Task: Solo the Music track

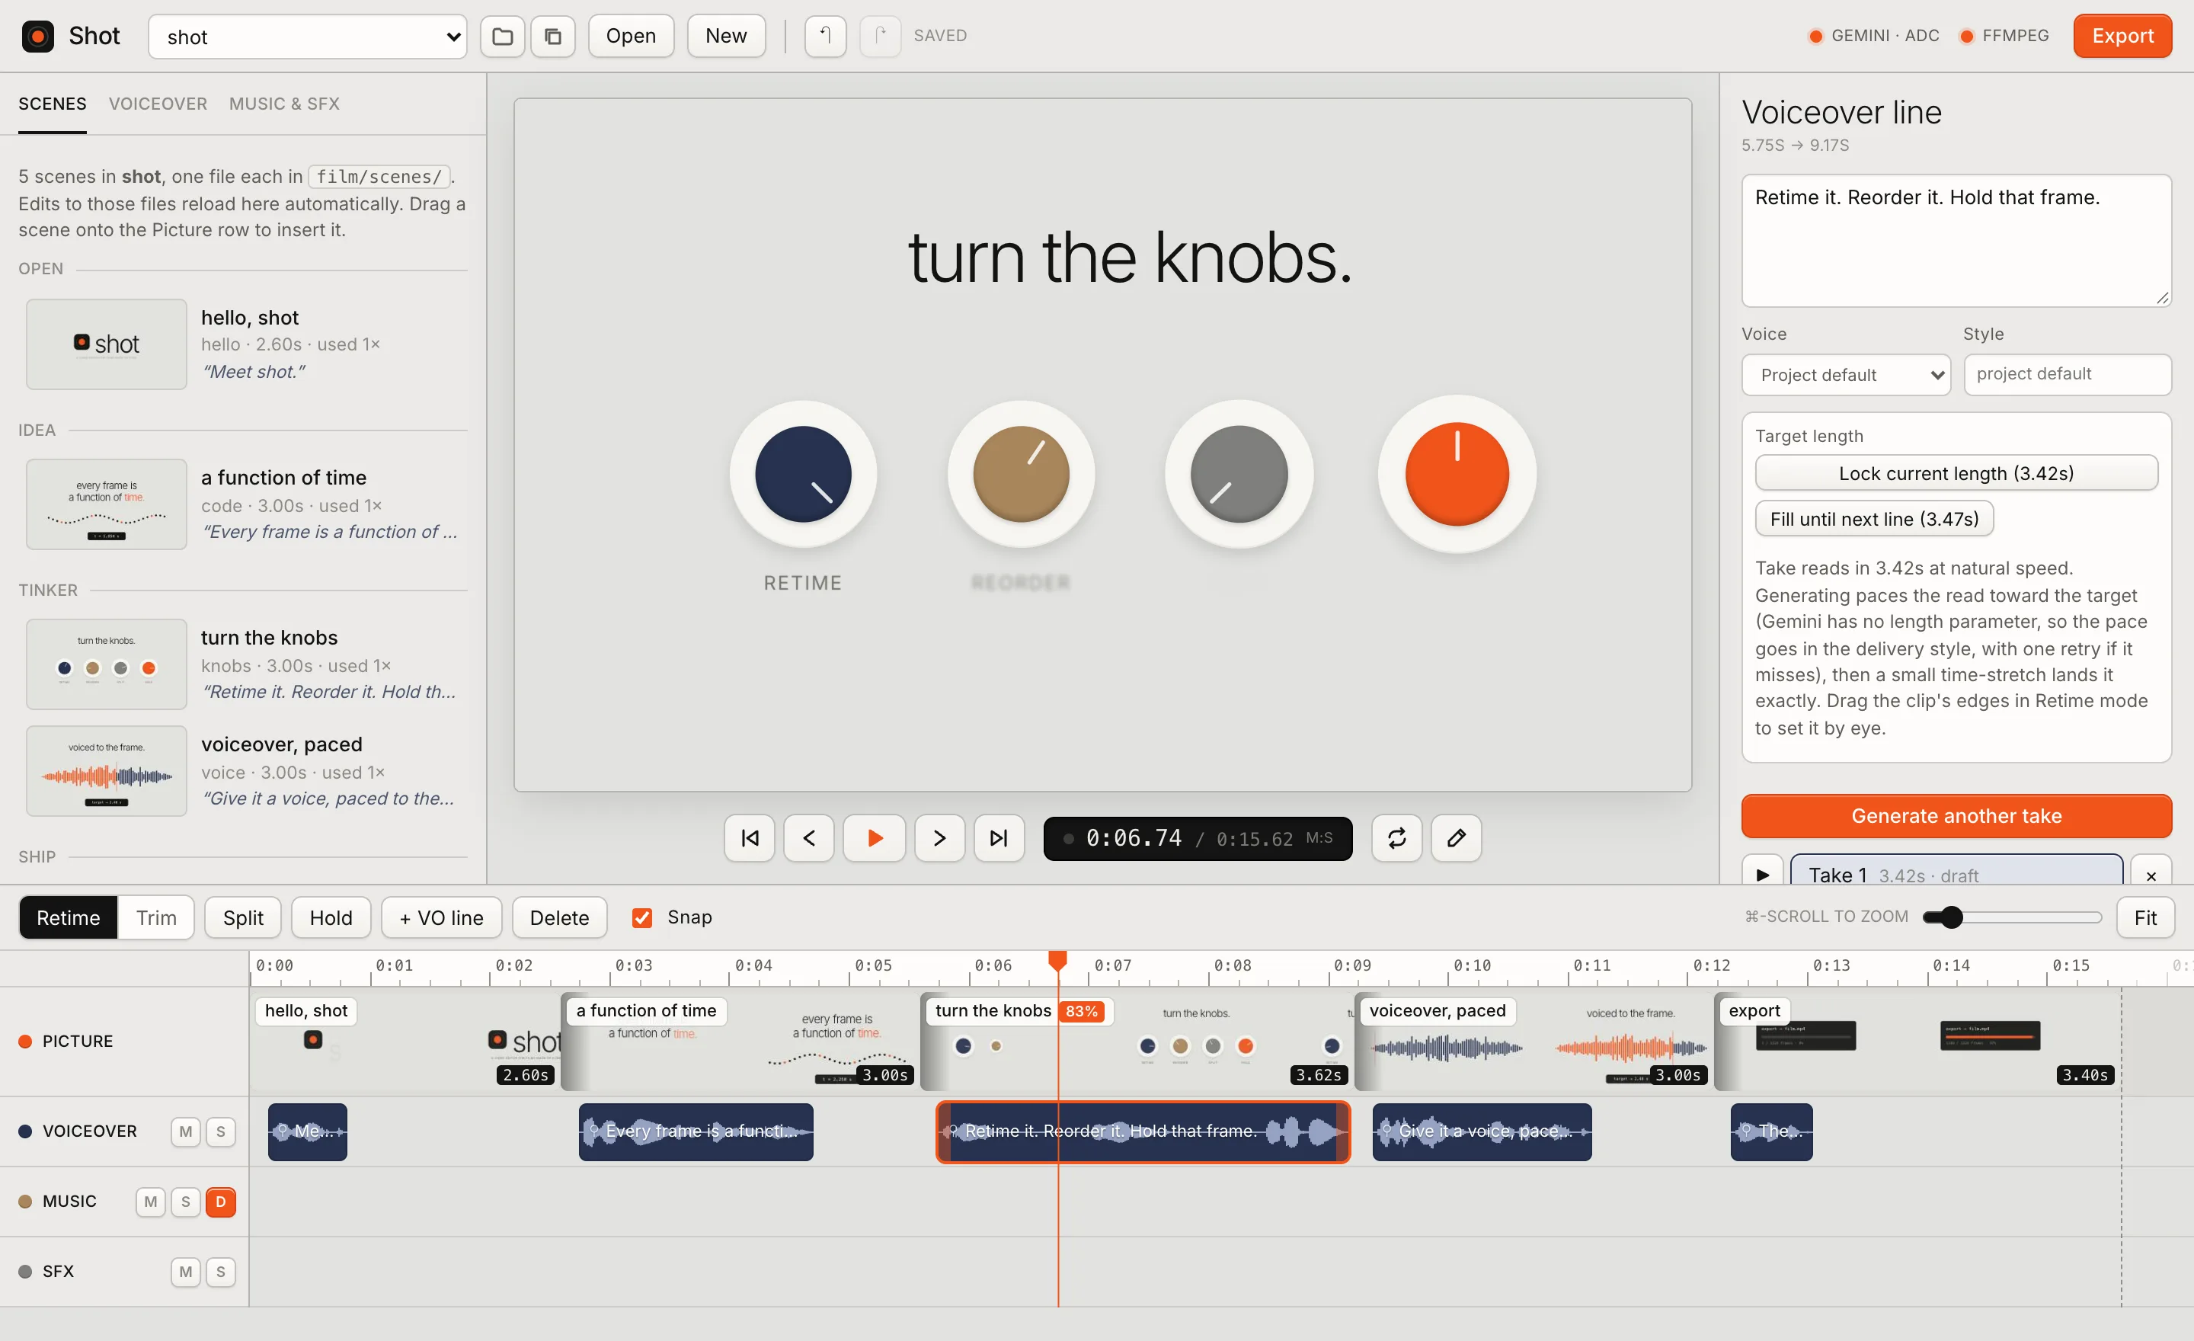Action: click(x=185, y=1202)
